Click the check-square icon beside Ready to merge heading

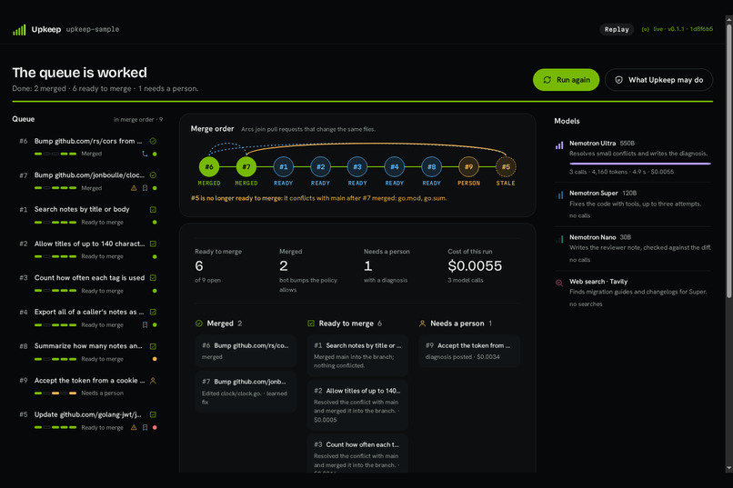coord(311,324)
